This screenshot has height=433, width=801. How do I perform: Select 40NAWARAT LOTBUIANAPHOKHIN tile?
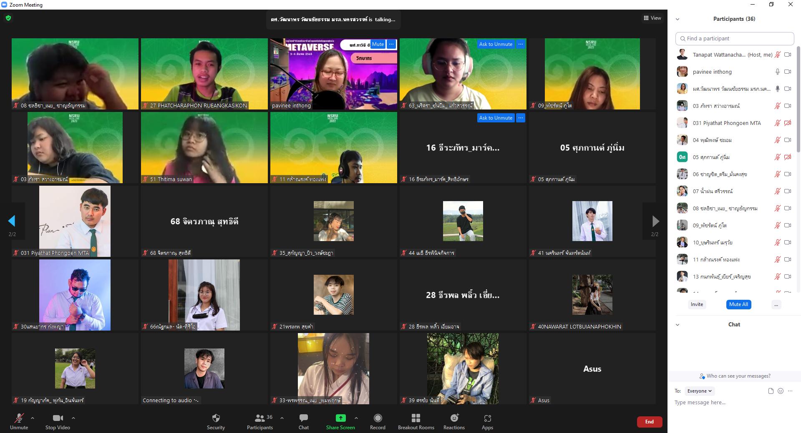[592, 295]
